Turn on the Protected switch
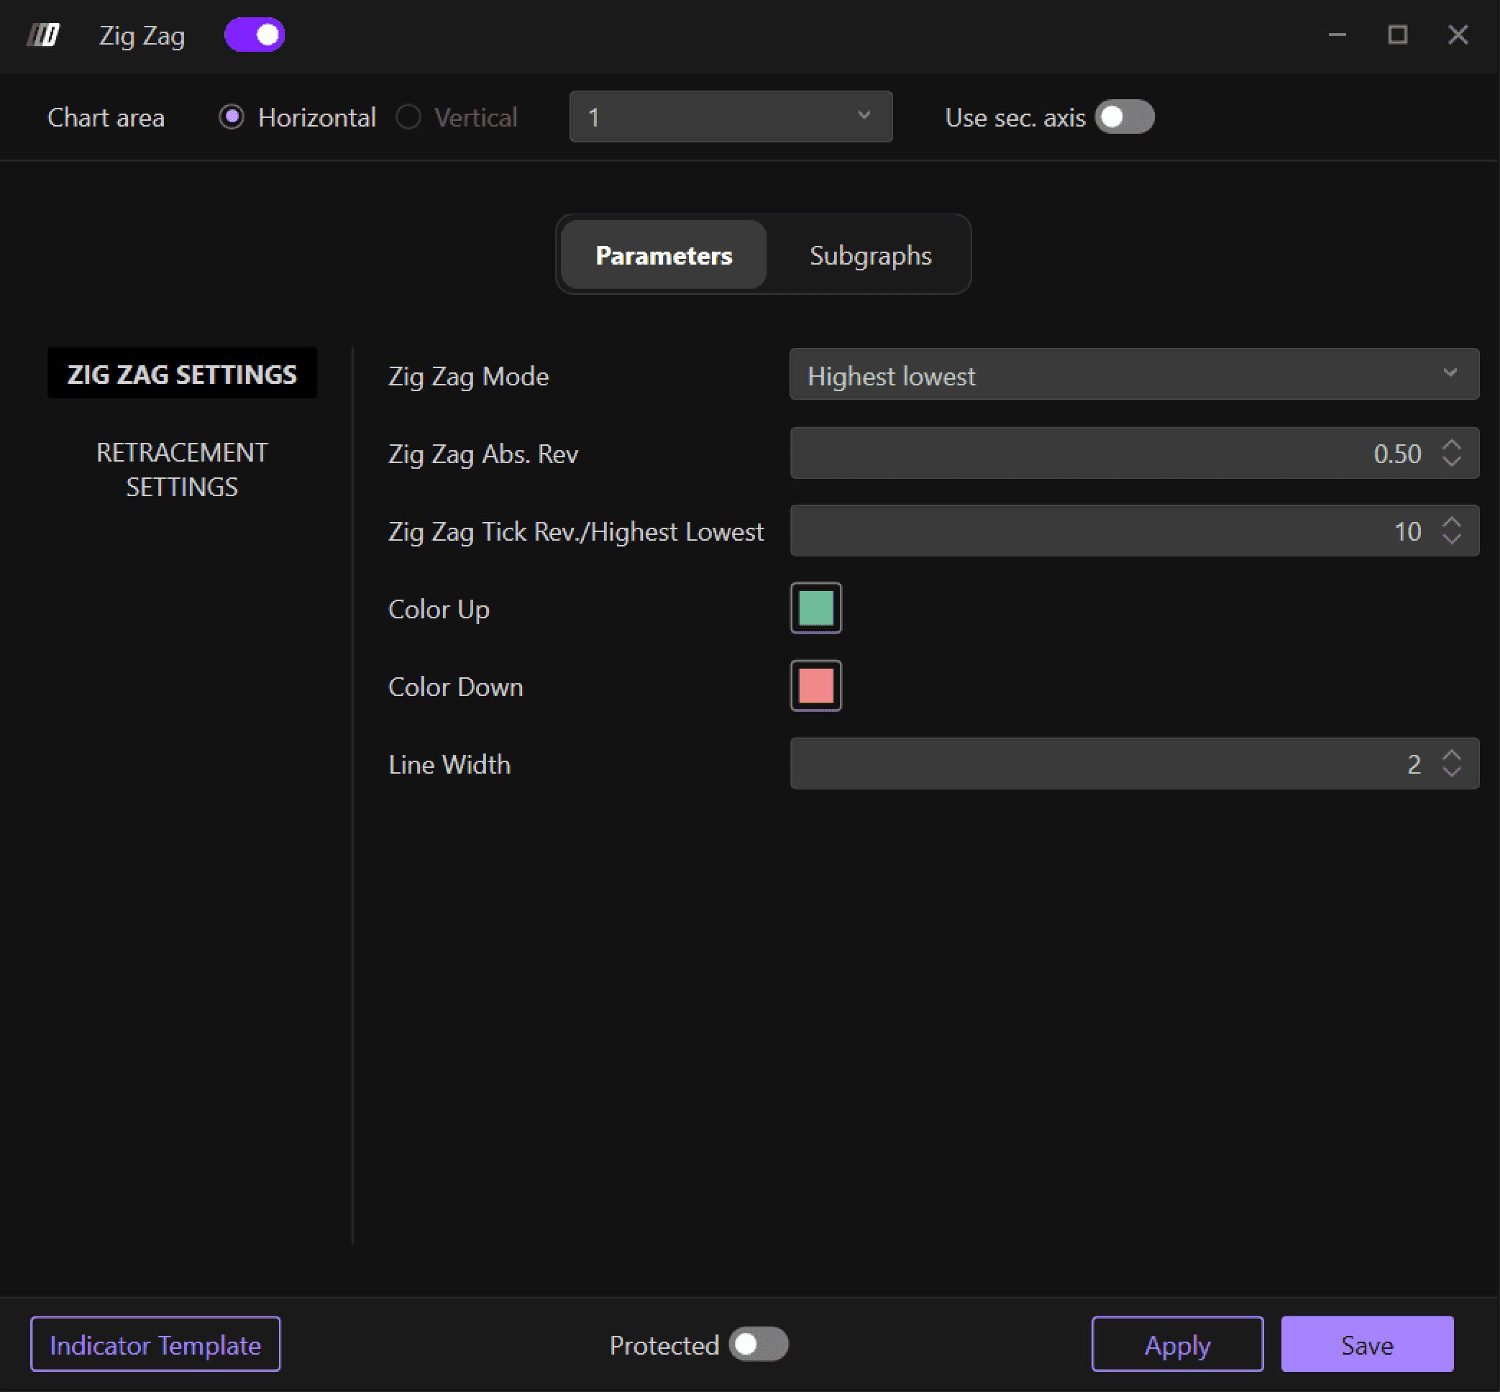Image resolution: width=1500 pixels, height=1392 pixels. click(758, 1345)
